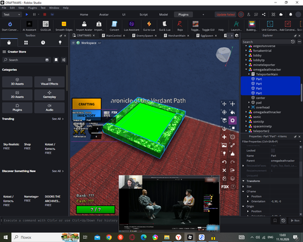Click the F3X export icon
Image resolution: width=303 pixels, height=242 pixels.
233,170
